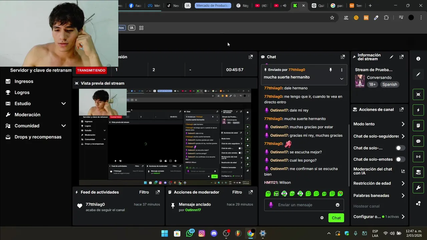Pop out the Acciones de canal panel
The height and width of the screenshot is (240, 427).
click(x=401, y=109)
